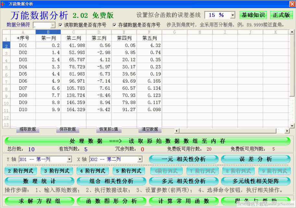This screenshot has width=296, height=208.
Task: Select column header F
Action: pyautogui.click(x=149, y=32)
